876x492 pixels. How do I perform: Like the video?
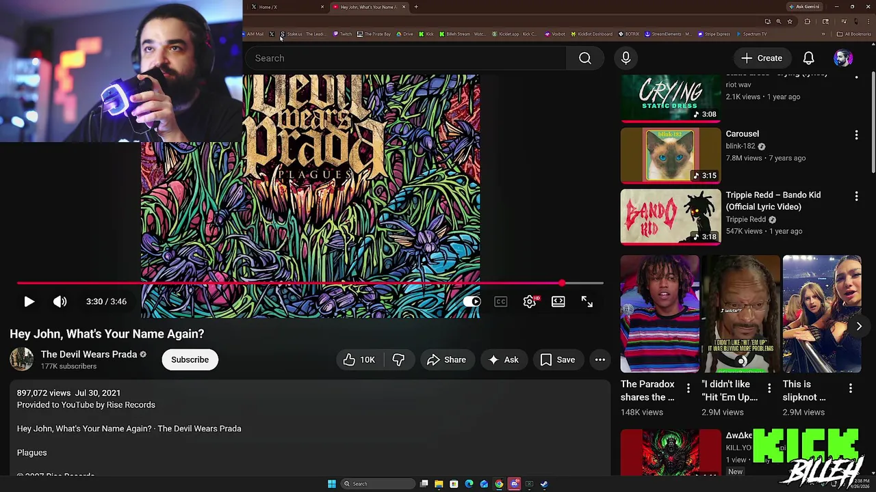359,359
